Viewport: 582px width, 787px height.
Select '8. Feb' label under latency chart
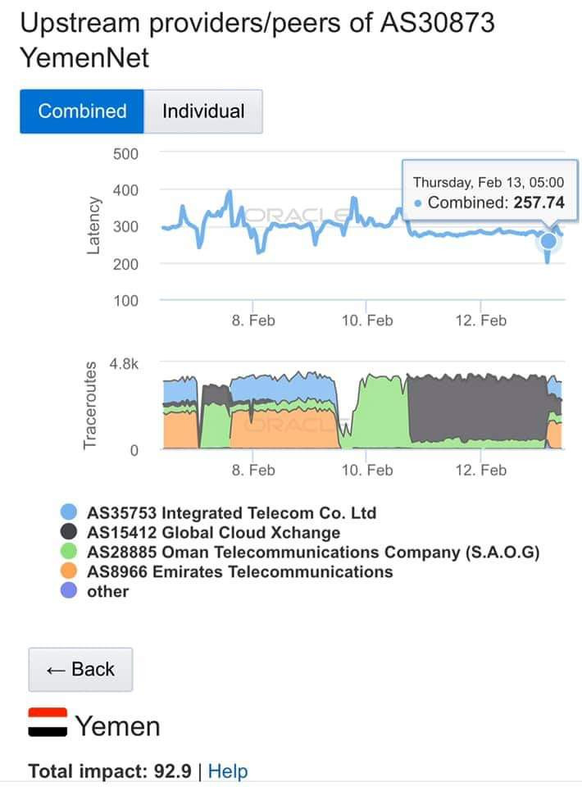click(x=252, y=321)
